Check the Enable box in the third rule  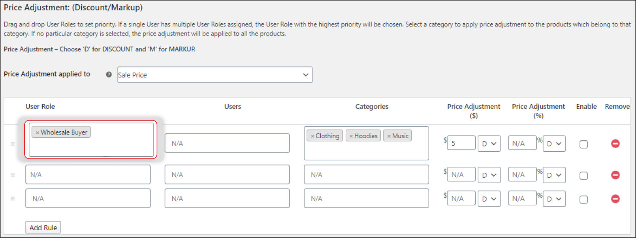(x=583, y=200)
